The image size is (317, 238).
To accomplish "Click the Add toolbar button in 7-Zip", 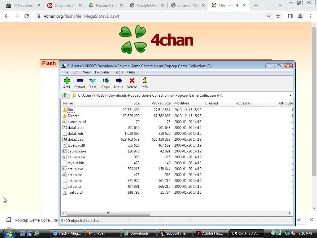I will [x=67, y=83].
